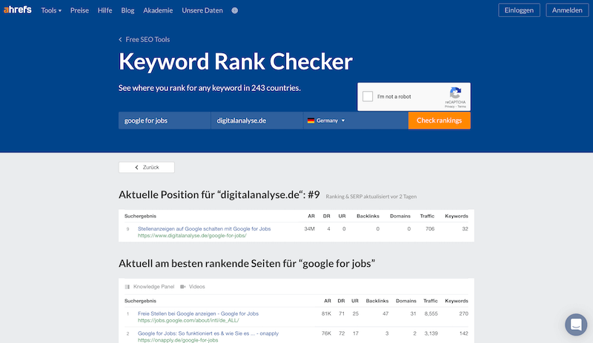Image resolution: width=593 pixels, height=343 pixels.
Task: Click the Knowledge Panel label
Action: pos(153,287)
